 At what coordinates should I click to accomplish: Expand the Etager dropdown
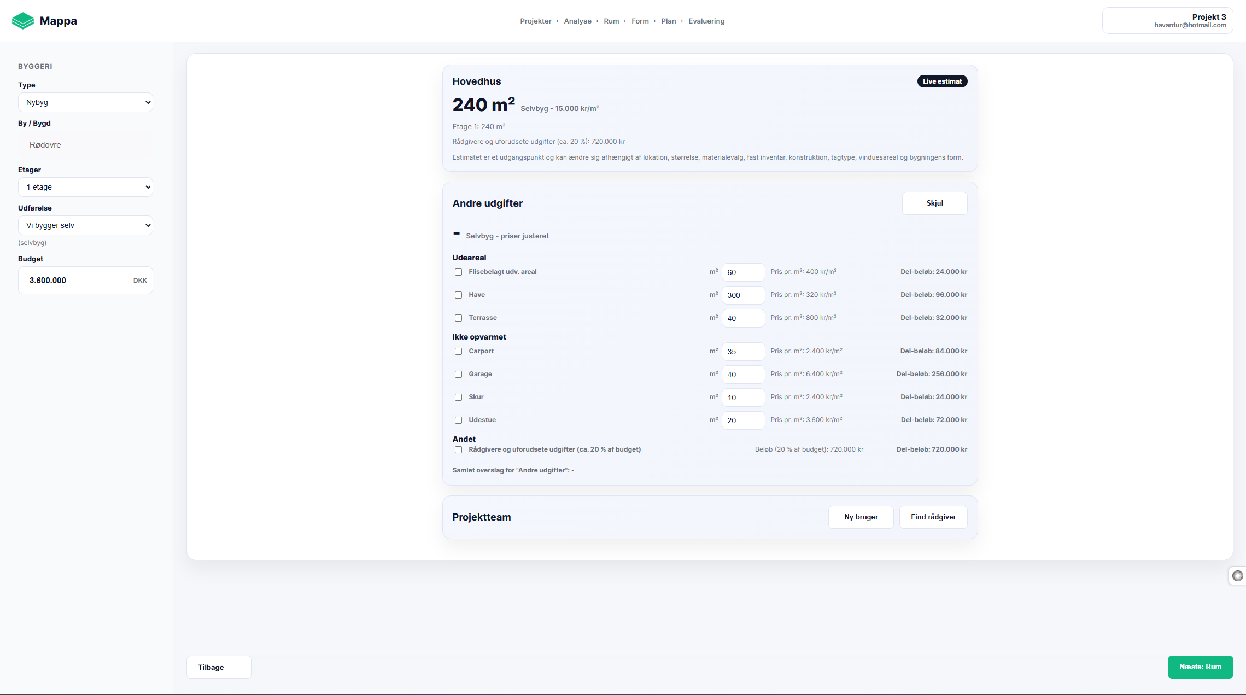[x=85, y=187]
